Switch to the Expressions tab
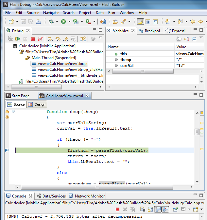This screenshot has width=207, height=220. [x=177, y=31]
